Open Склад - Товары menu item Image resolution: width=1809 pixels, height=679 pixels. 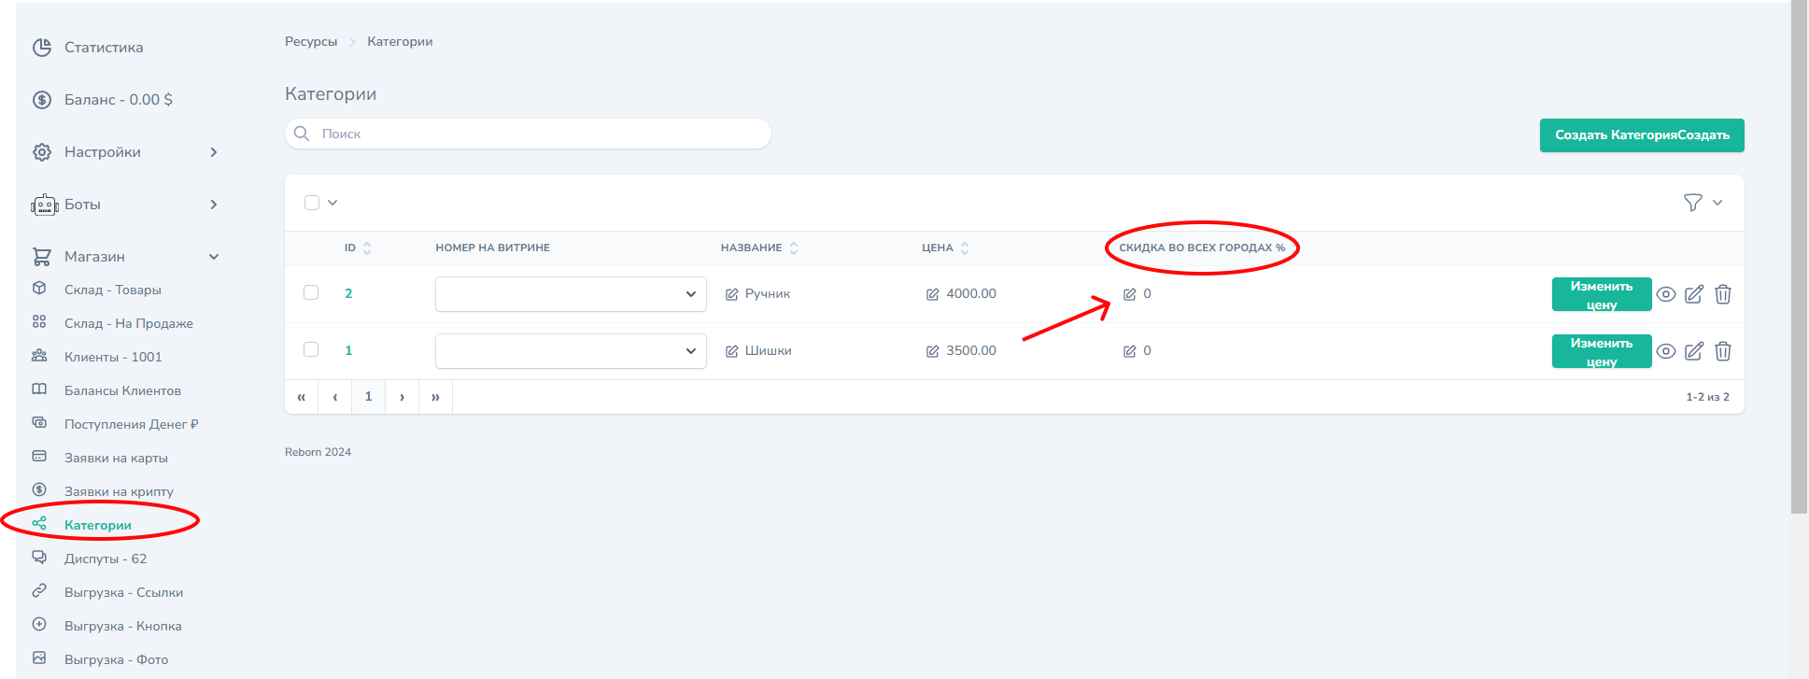(113, 290)
